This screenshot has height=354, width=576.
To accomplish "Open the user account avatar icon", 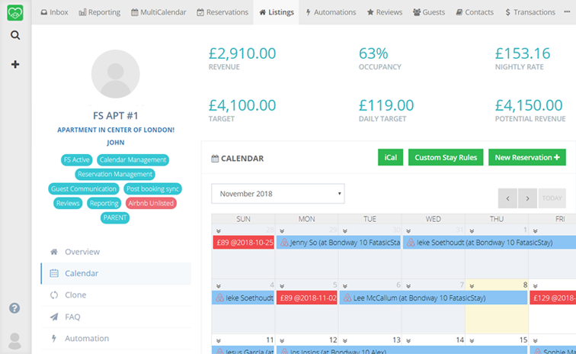I will point(14,341).
